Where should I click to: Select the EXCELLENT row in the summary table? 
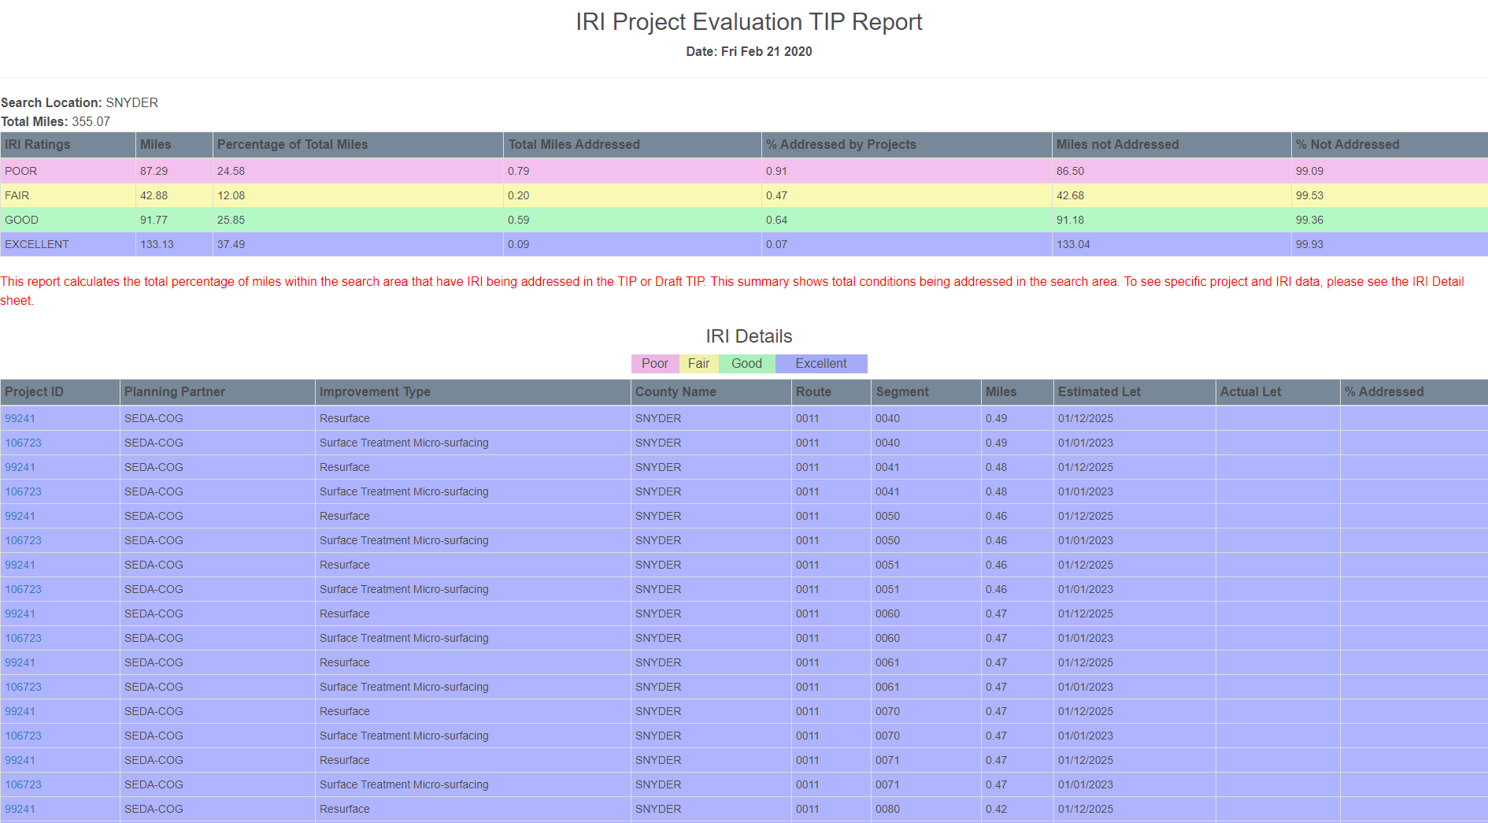pos(315,244)
